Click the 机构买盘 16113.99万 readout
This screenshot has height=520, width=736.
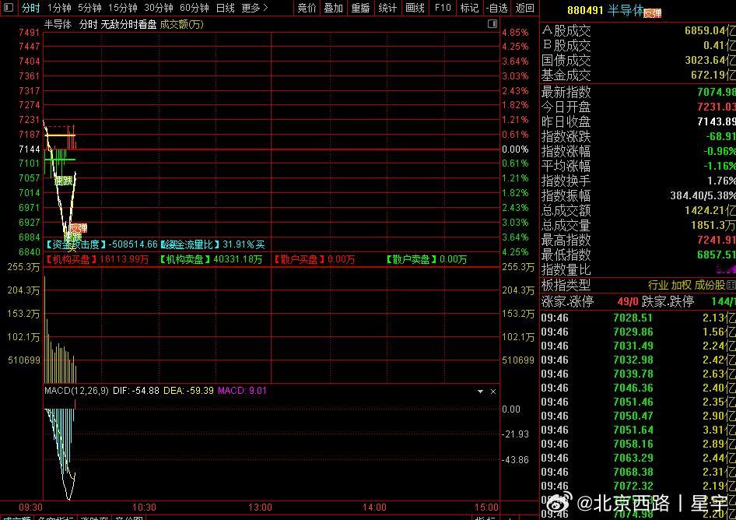pyautogui.click(x=97, y=259)
